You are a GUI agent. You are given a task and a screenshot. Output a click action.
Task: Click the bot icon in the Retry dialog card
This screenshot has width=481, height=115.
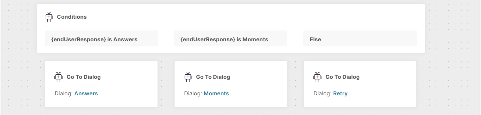(317, 77)
